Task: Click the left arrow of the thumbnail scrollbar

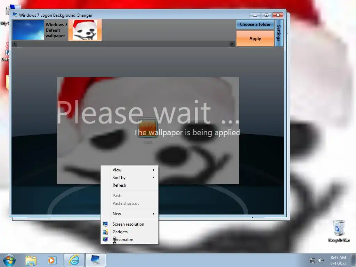Action: click(x=15, y=44)
